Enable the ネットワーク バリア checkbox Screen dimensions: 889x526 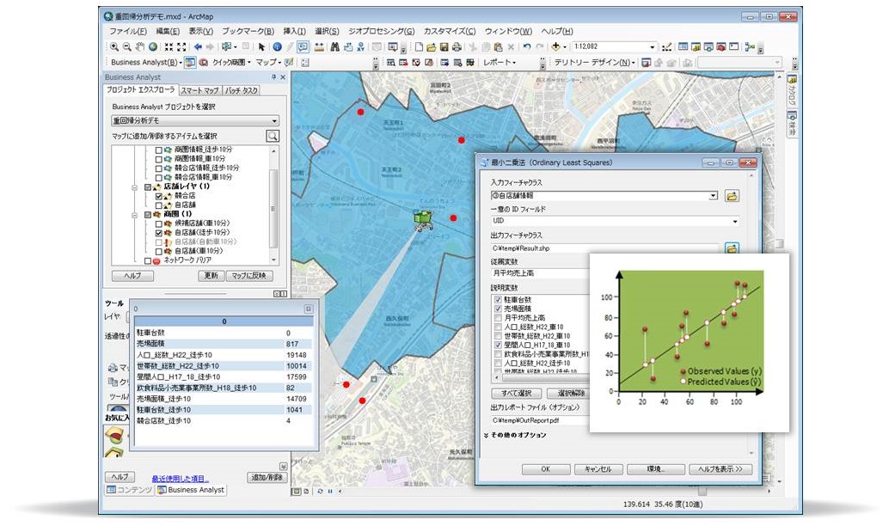click(148, 260)
